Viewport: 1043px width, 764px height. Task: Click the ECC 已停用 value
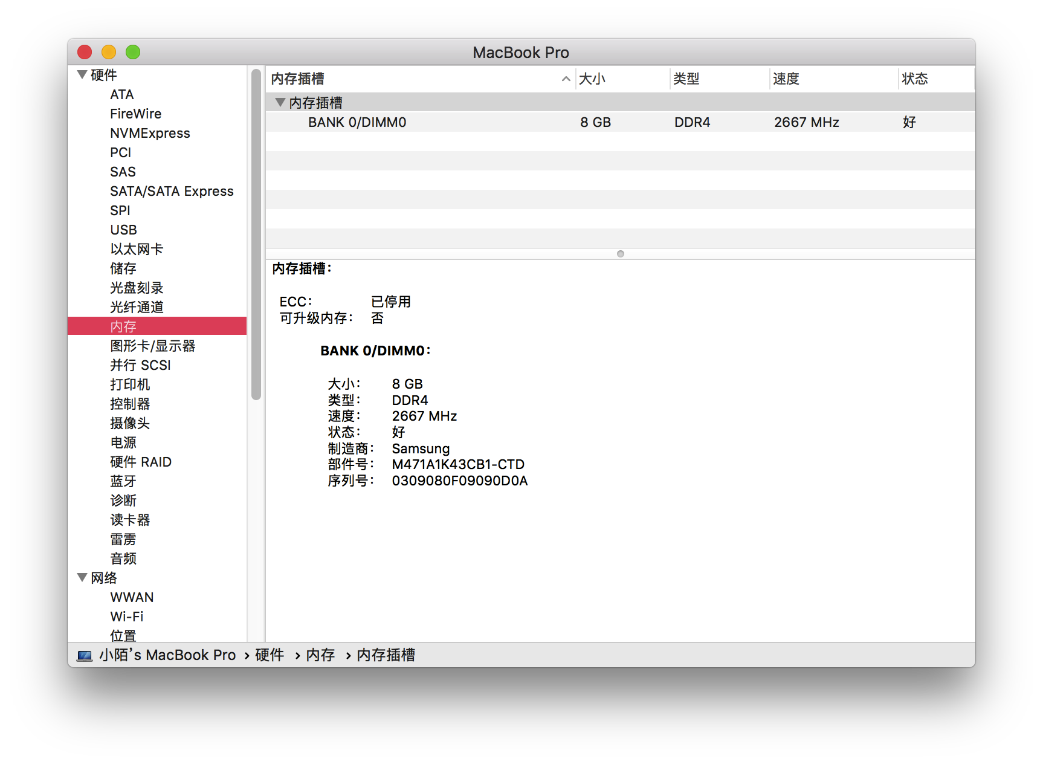pos(391,302)
